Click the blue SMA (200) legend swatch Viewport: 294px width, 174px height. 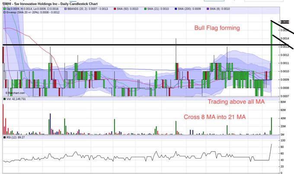[x=176, y=9]
